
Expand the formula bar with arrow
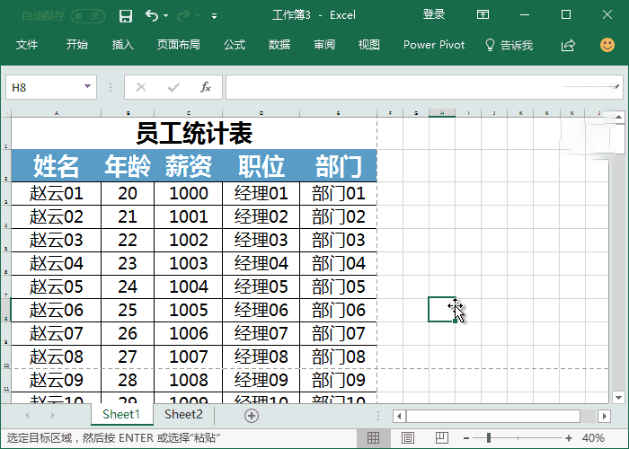pos(616,86)
